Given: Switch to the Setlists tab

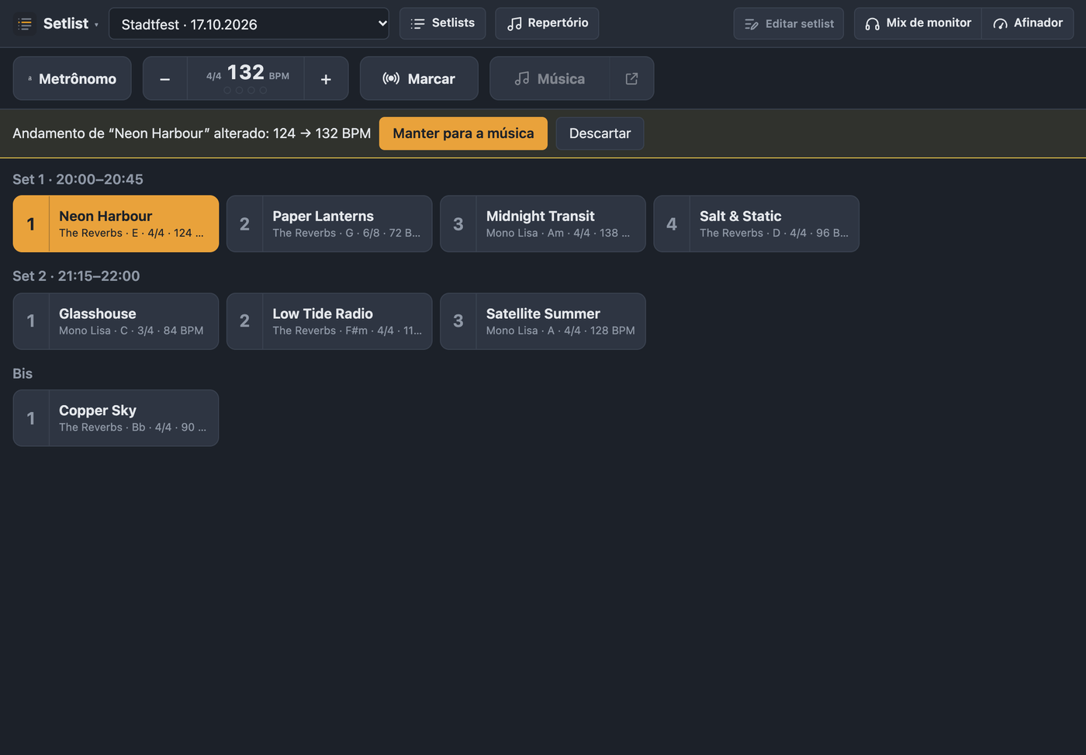Looking at the screenshot, I should point(442,23).
